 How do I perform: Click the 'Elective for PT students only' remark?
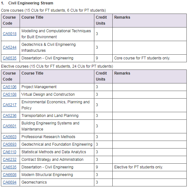point(139,167)
